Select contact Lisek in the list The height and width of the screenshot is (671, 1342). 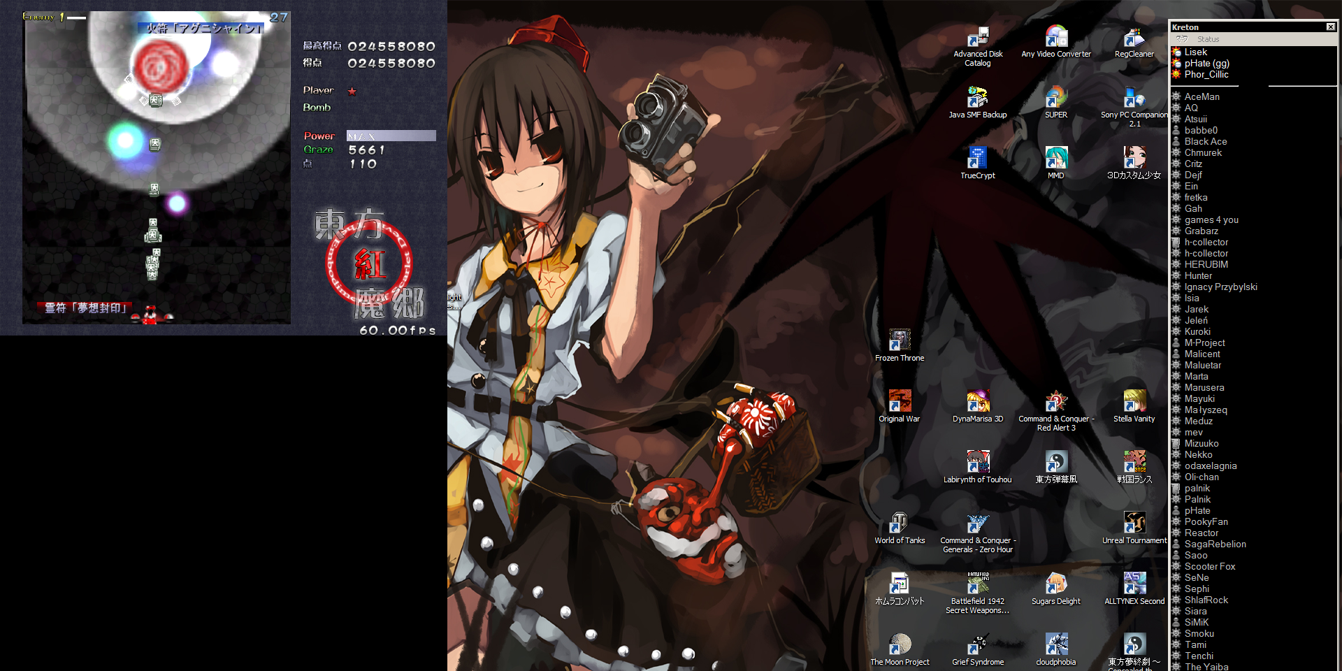tap(1195, 52)
